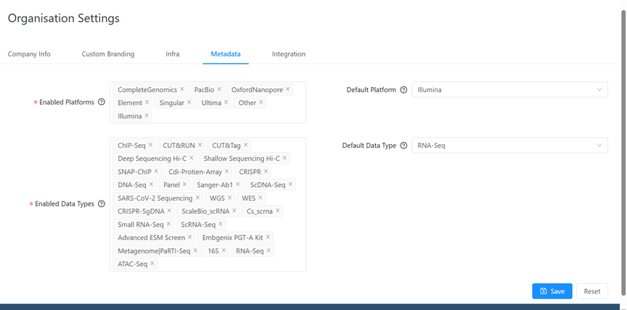Remove the WGS data type tag
Screen dimensions: 627x310
pyautogui.click(x=230, y=198)
